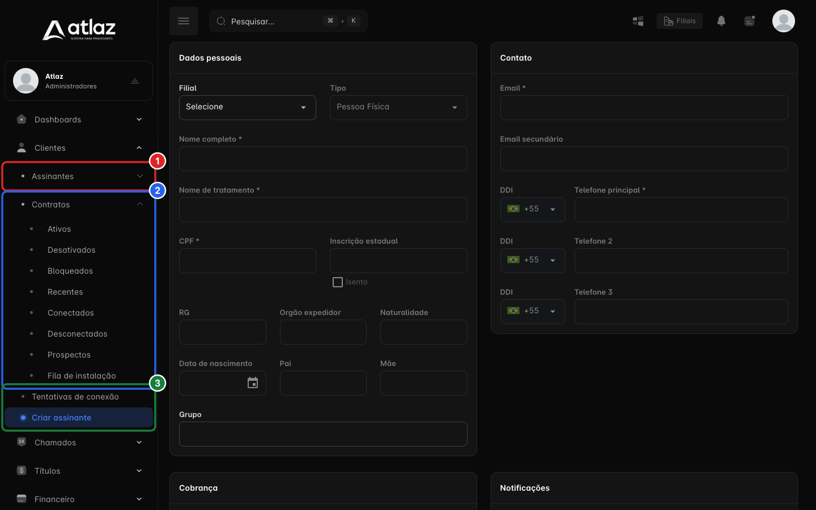This screenshot has width=816, height=510.
Task: Click the search magnifier icon
Action: tap(221, 21)
